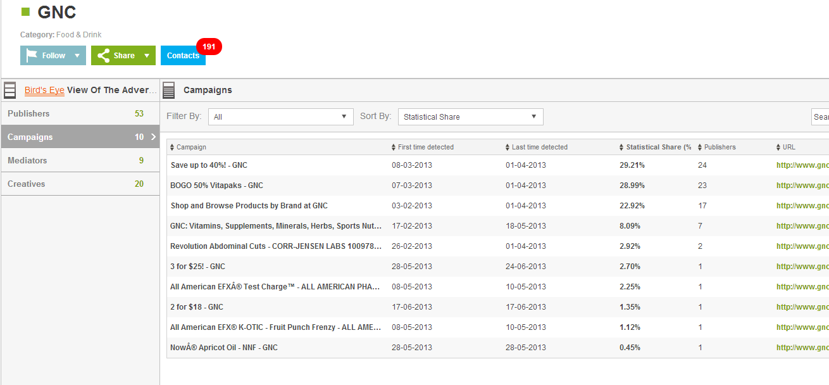The width and height of the screenshot is (829, 385).
Task: Open the Share dropdown arrow
Action: [147, 56]
